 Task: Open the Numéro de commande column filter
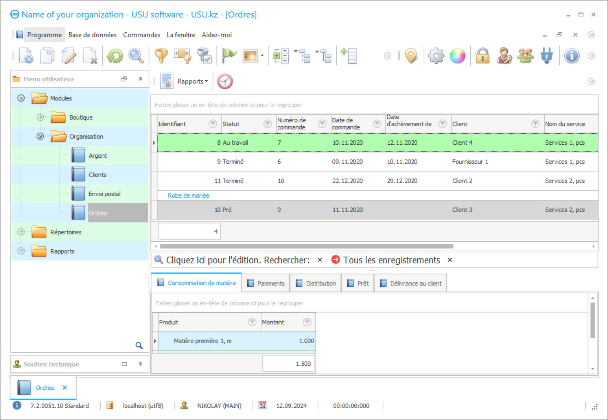[x=322, y=124]
